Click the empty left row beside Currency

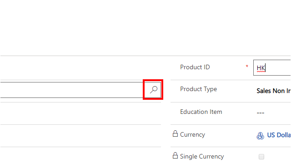(80, 136)
